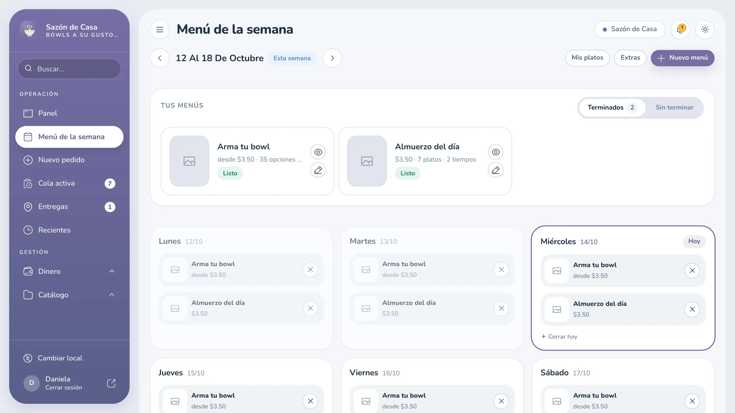735x413 pixels.
Task: Click the hamburger menu icon
Action: 160,29
